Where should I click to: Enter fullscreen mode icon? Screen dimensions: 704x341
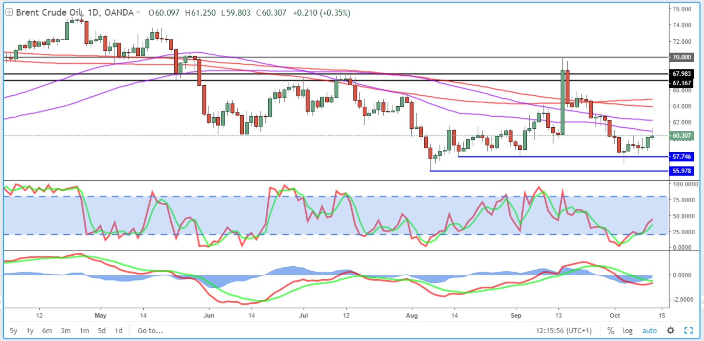click(689, 330)
